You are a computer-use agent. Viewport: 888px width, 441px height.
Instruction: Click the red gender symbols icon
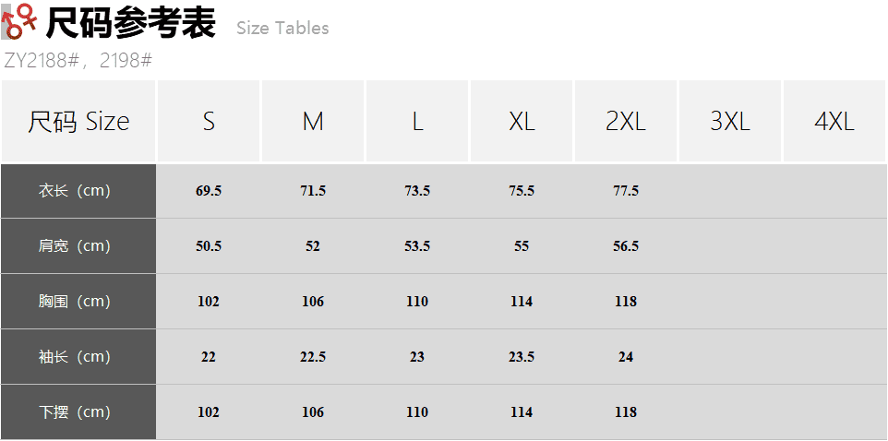click(x=20, y=21)
